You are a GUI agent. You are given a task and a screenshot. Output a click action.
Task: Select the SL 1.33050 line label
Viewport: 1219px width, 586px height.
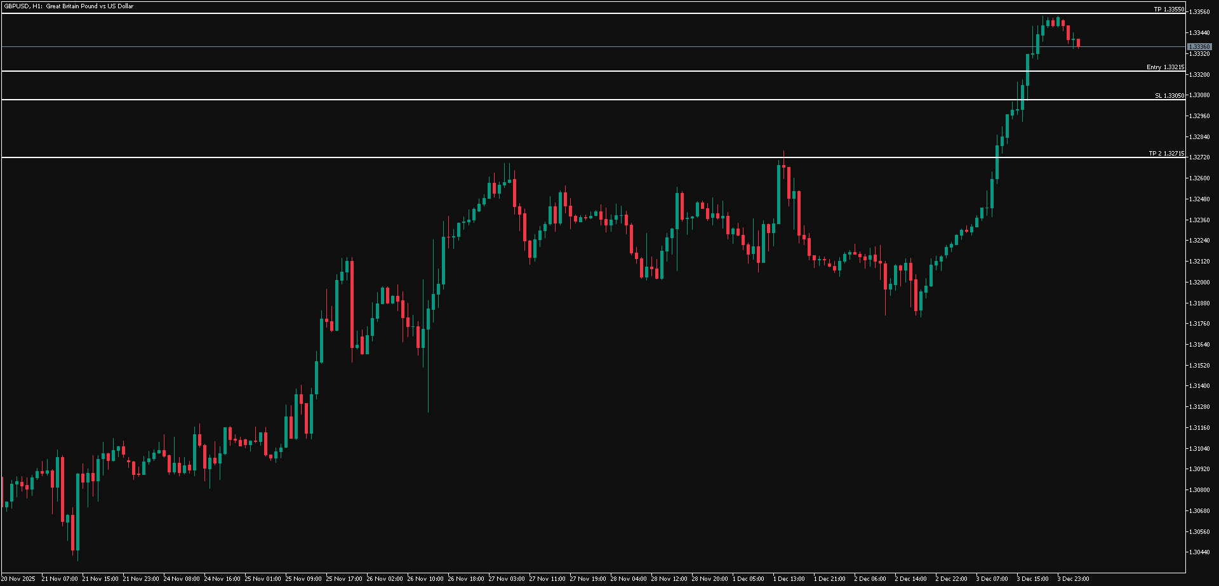[x=1169, y=96]
